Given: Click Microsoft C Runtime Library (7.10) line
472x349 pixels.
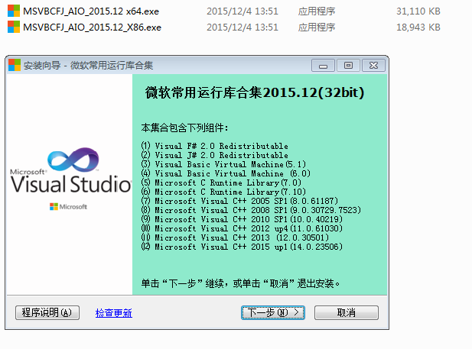Looking at the screenshot, I should point(223,192).
